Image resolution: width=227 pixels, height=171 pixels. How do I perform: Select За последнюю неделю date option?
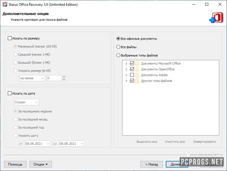pos(15,111)
